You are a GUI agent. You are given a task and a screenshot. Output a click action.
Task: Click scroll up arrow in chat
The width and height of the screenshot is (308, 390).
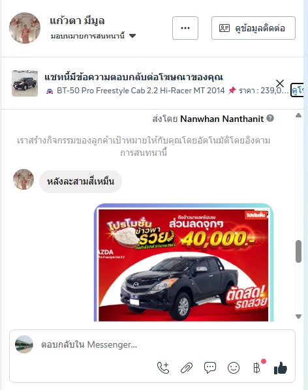299,115
